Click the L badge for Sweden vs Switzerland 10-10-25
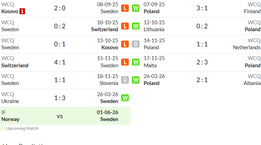Screen dimensions: 261x145 (125, 26)
